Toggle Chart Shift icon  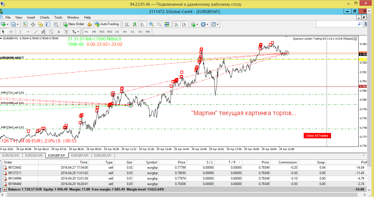pos(184,24)
